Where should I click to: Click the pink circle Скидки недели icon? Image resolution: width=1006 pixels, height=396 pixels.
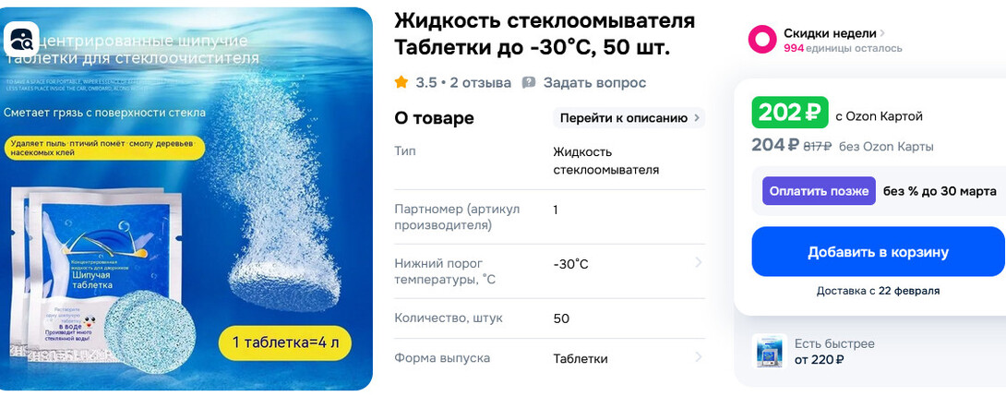761,39
